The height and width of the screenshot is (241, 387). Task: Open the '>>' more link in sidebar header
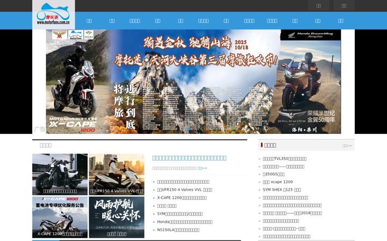pos(347,146)
